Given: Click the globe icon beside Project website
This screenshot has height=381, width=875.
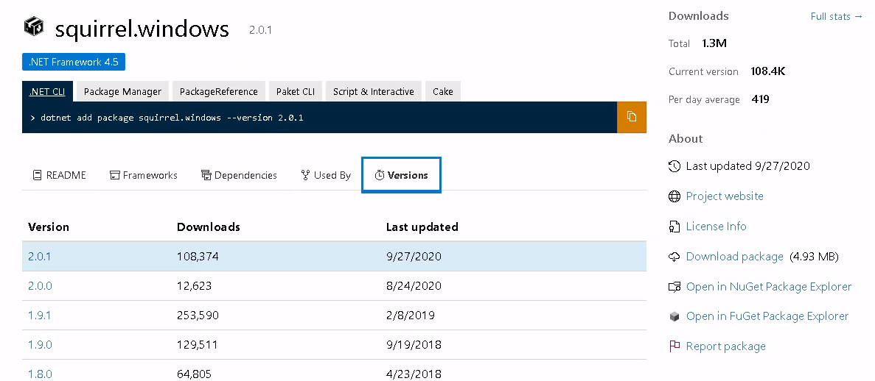Looking at the screenshot, I should 674,196.
